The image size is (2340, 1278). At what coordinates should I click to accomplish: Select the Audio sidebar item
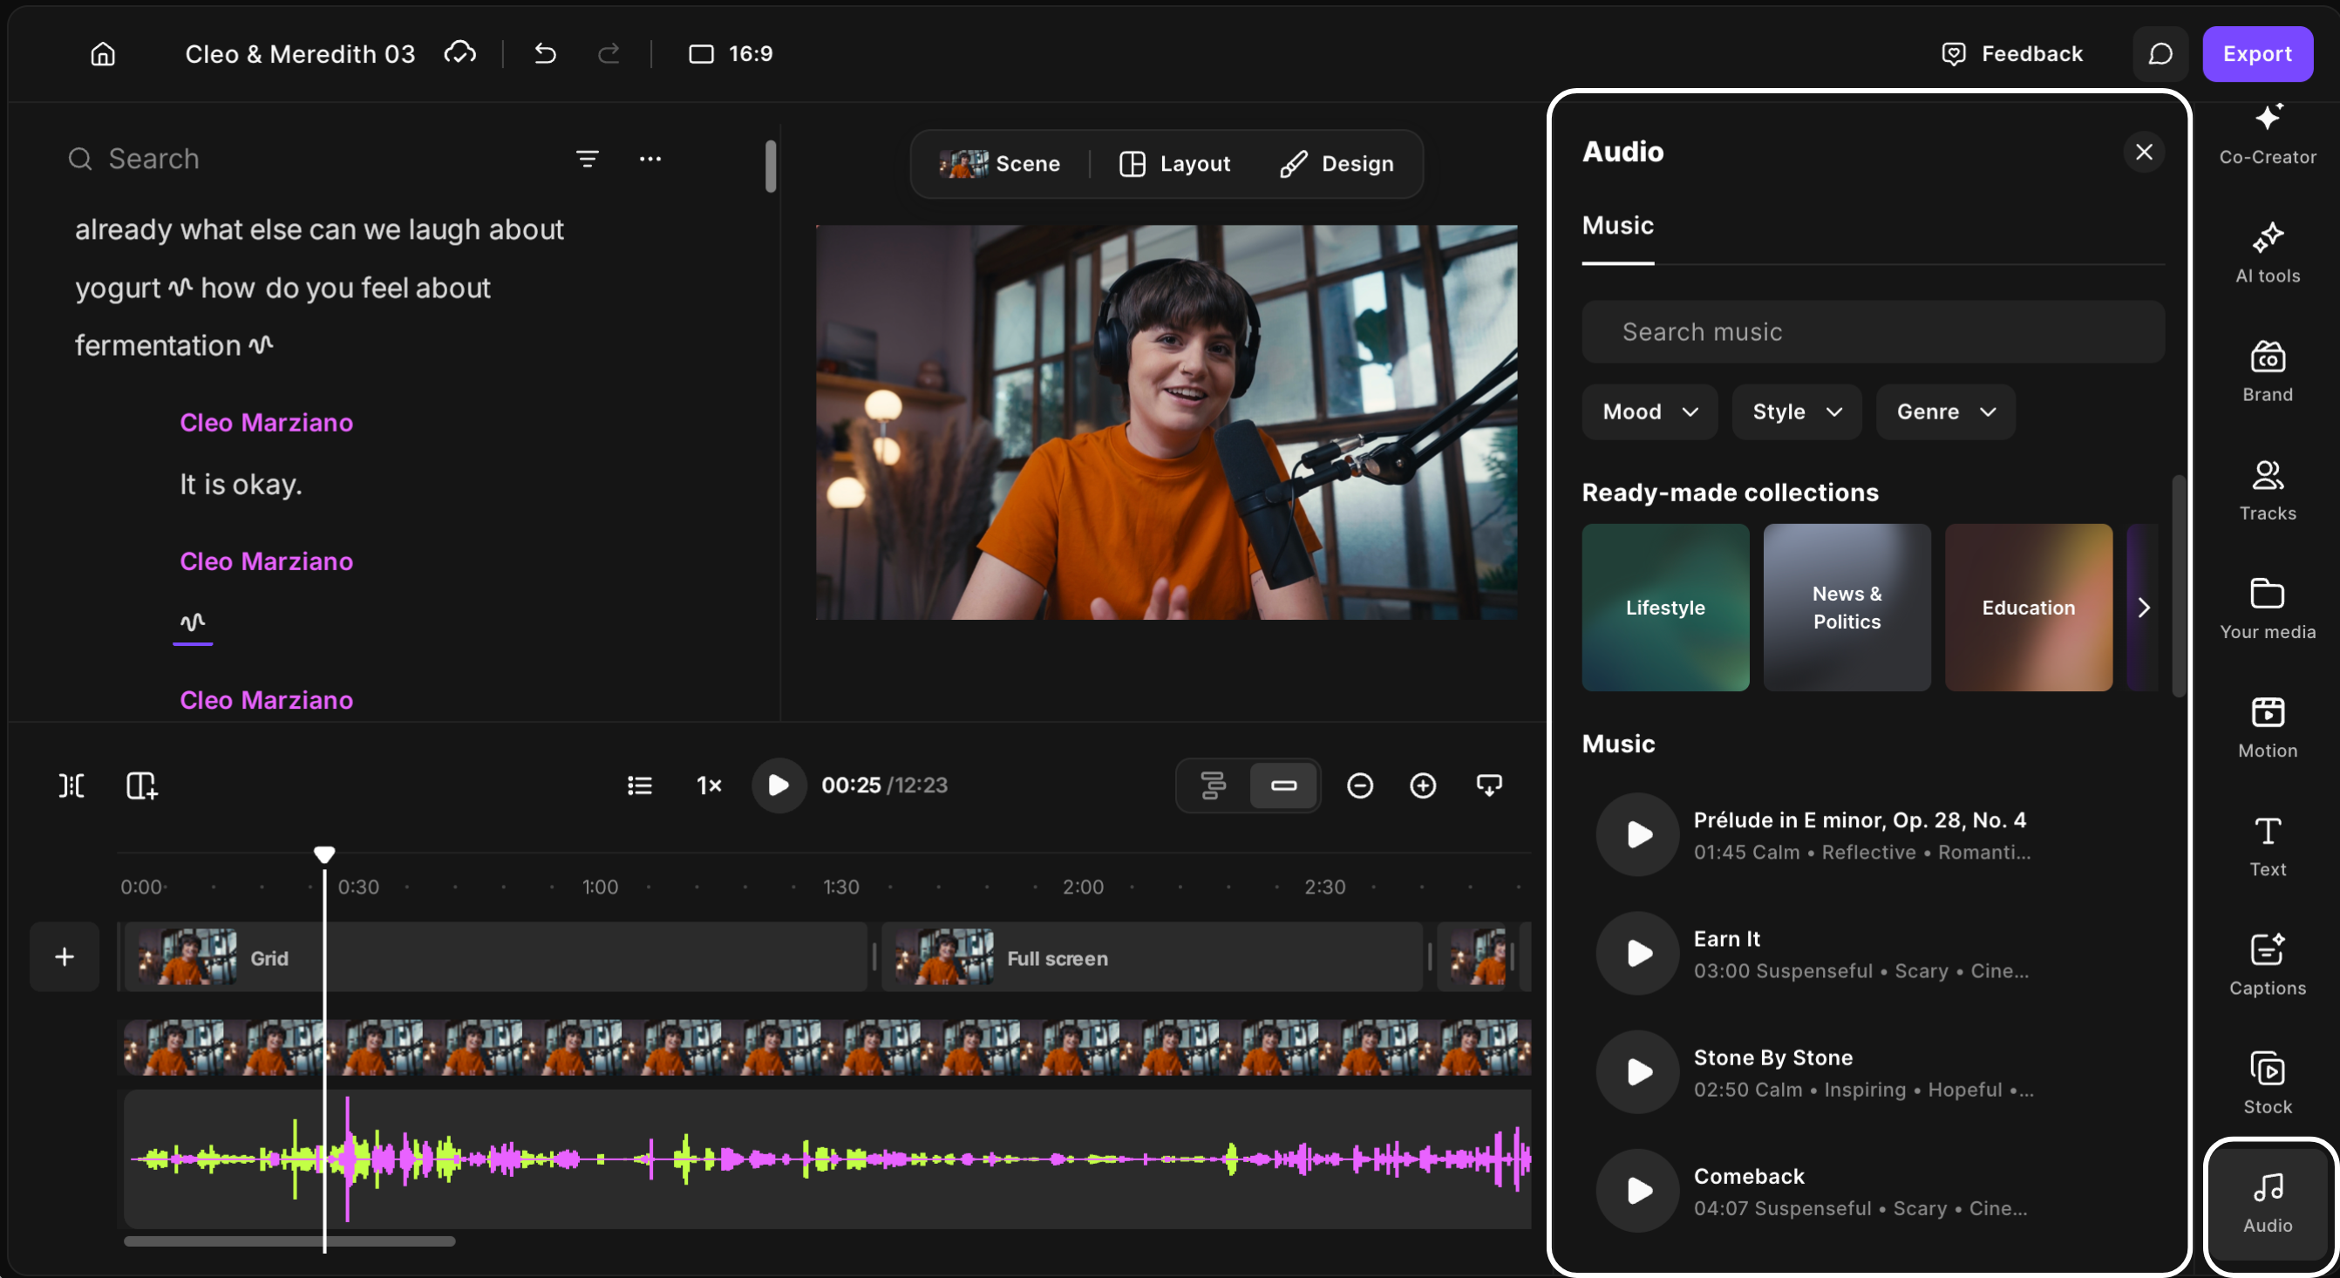[x=2268, y=1204]
